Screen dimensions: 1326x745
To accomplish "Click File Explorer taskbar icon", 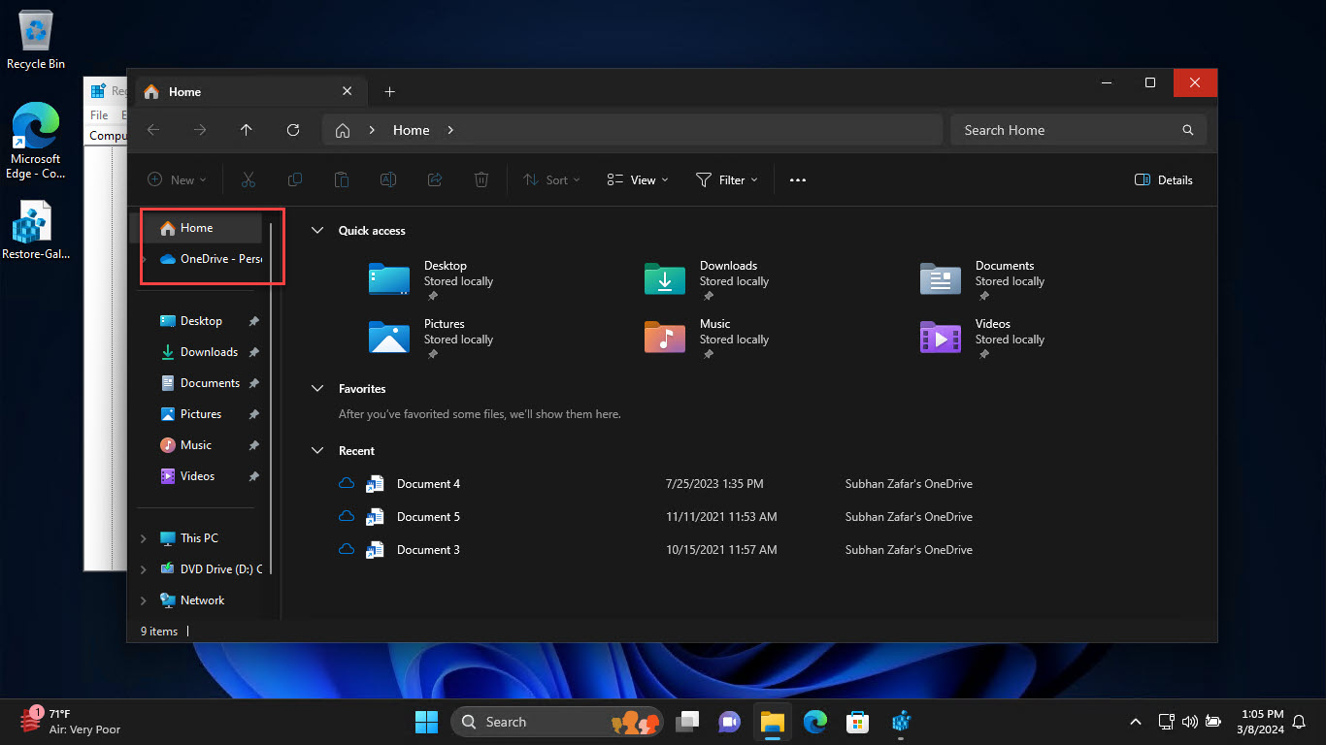I will coord(772,722).
